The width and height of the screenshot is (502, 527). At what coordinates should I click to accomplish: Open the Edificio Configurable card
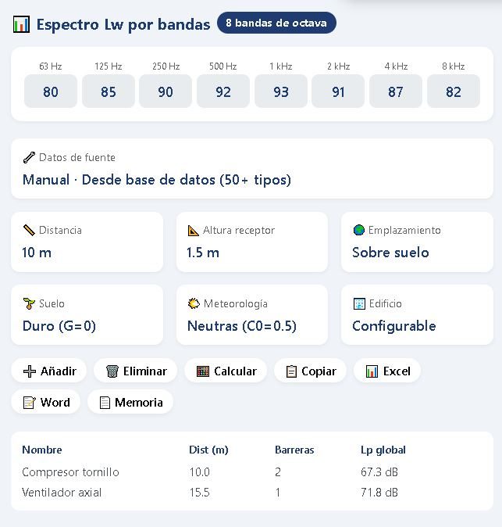click(417, 315)
